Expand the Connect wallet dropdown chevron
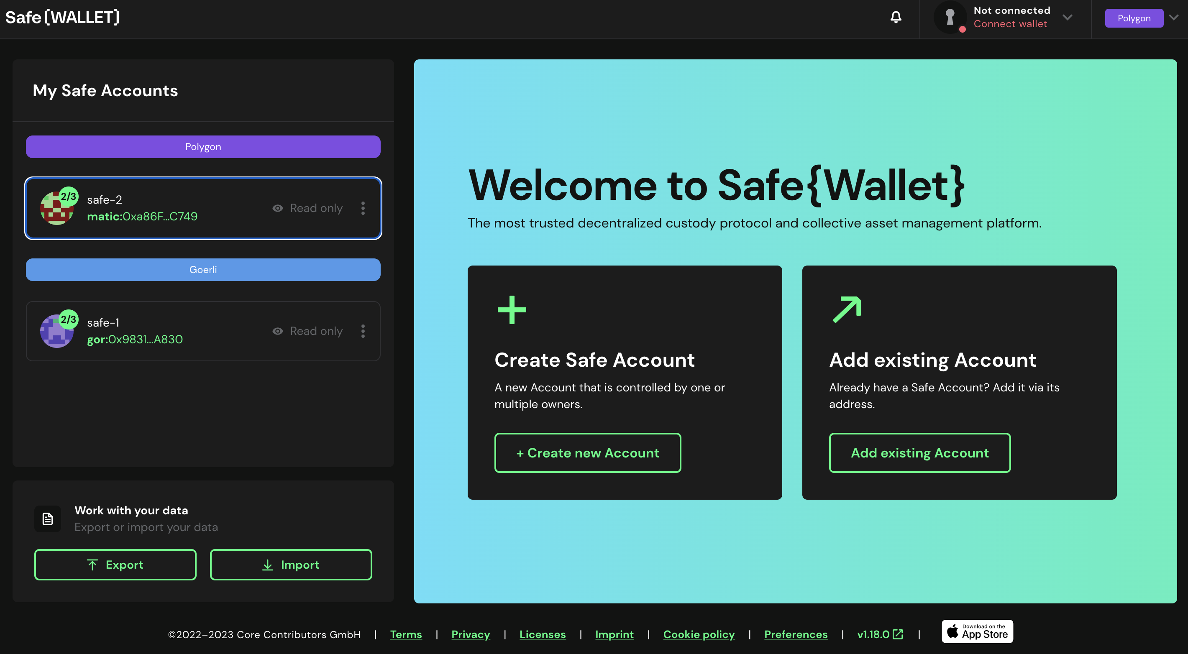This screenshot has height=654, width=1188. click(1067, 18)
